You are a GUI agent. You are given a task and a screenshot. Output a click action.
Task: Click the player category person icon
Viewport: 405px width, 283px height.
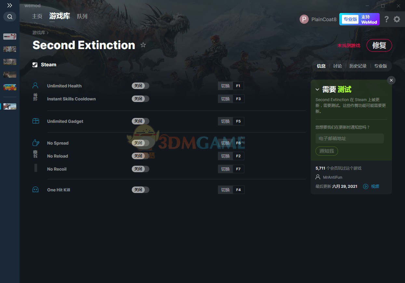[x=35, y=85]
